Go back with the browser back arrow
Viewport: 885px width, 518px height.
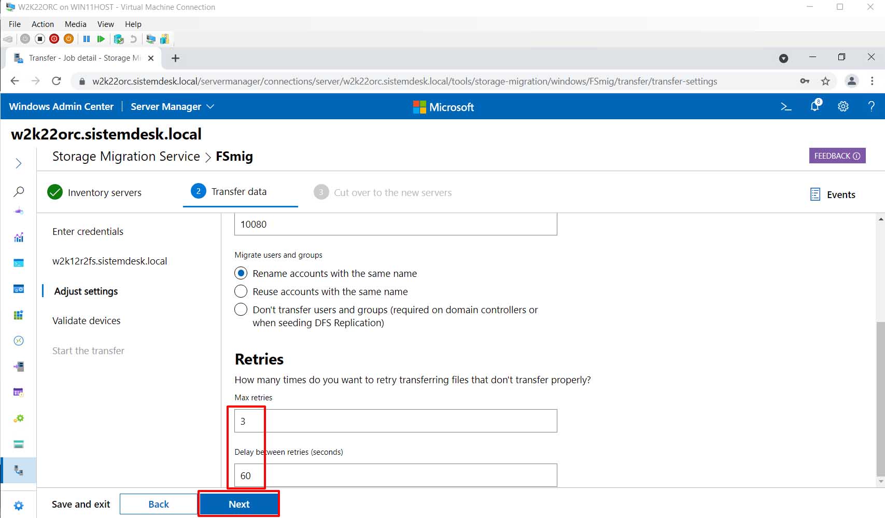15,81
